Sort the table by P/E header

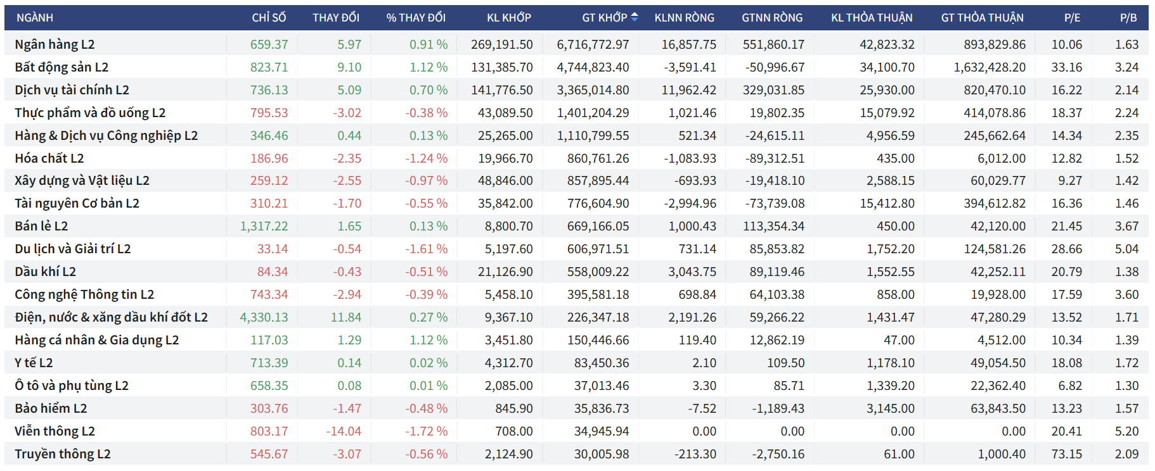(1072, 18)
